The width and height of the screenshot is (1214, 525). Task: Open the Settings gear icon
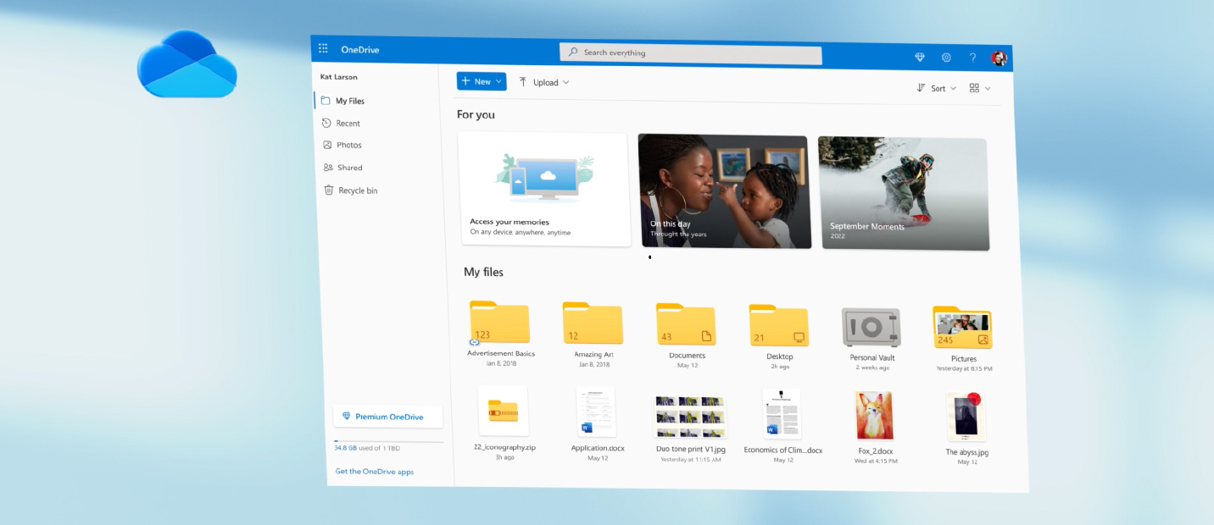(x=946, y=58)
